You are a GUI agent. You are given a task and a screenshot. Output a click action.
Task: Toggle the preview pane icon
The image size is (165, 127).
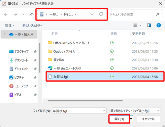[x=149, y=25]
